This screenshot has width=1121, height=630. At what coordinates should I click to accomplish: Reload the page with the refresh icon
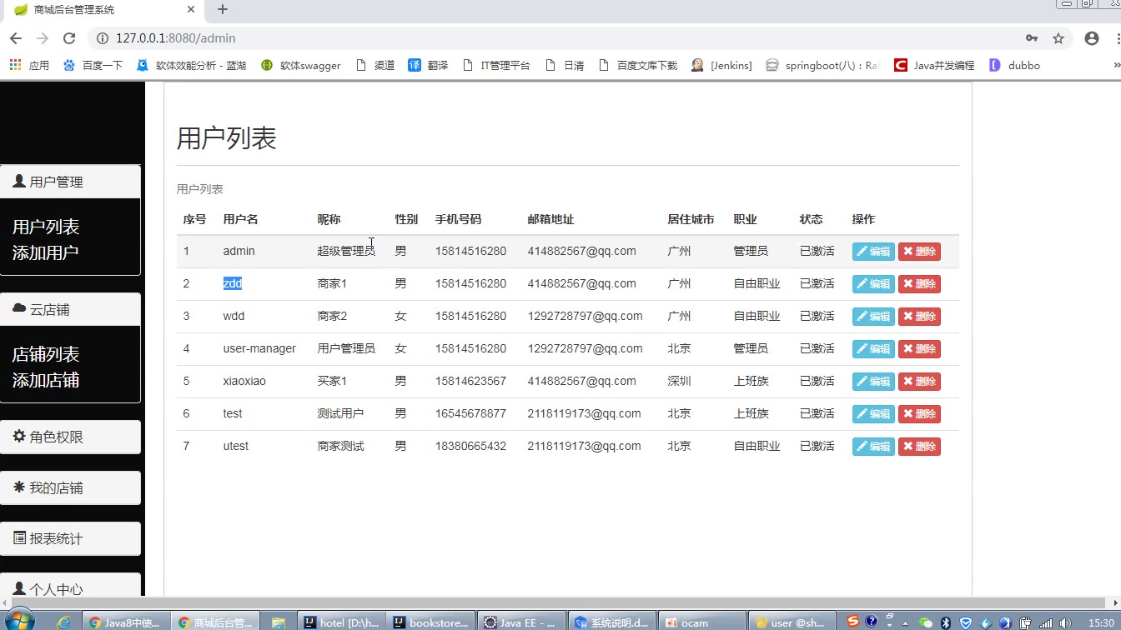coord(69,38)
